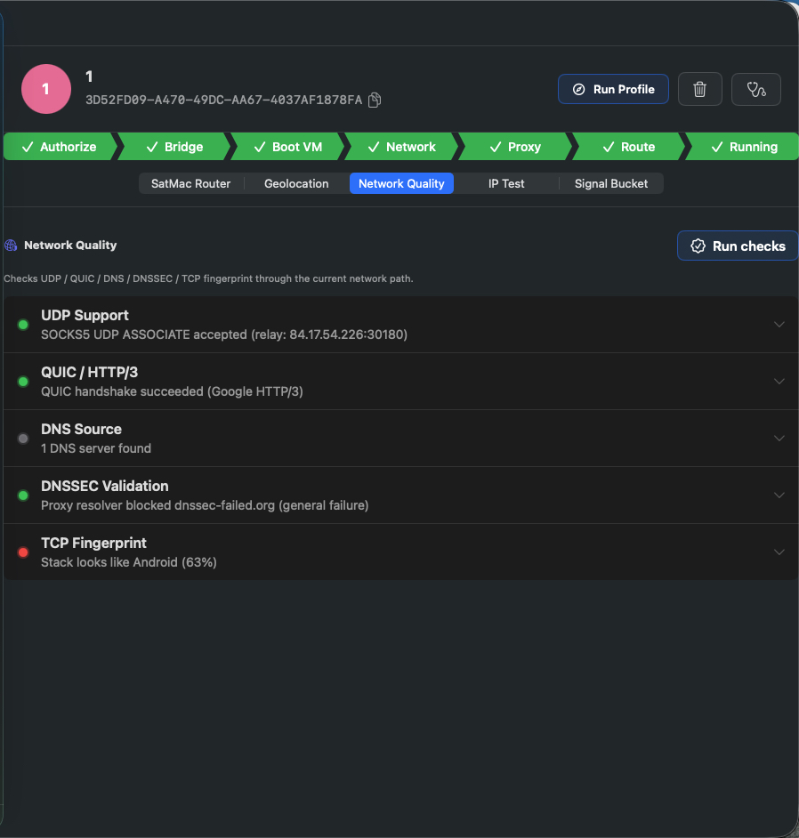Open diagnostics with the stethoscope icon
Screen dimensions: 799x838
pos(755,89)
